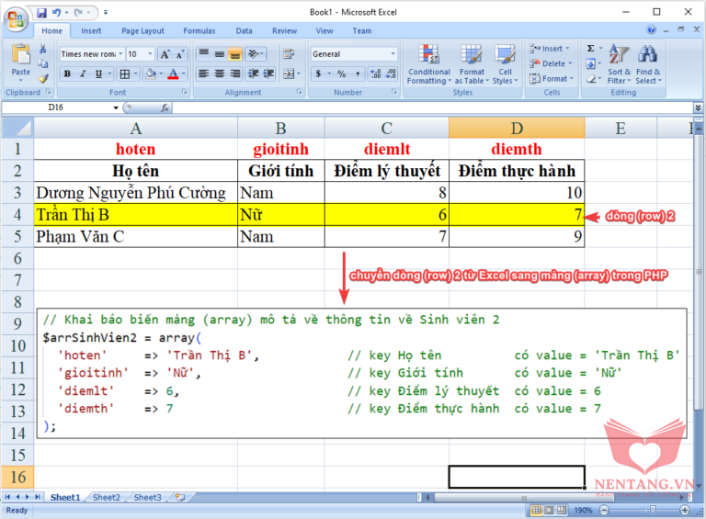Toggle Center text alignment
Image resolution: width=706 pixels, height=519 pixels.
pyautogui.click(x=221, y=73)
